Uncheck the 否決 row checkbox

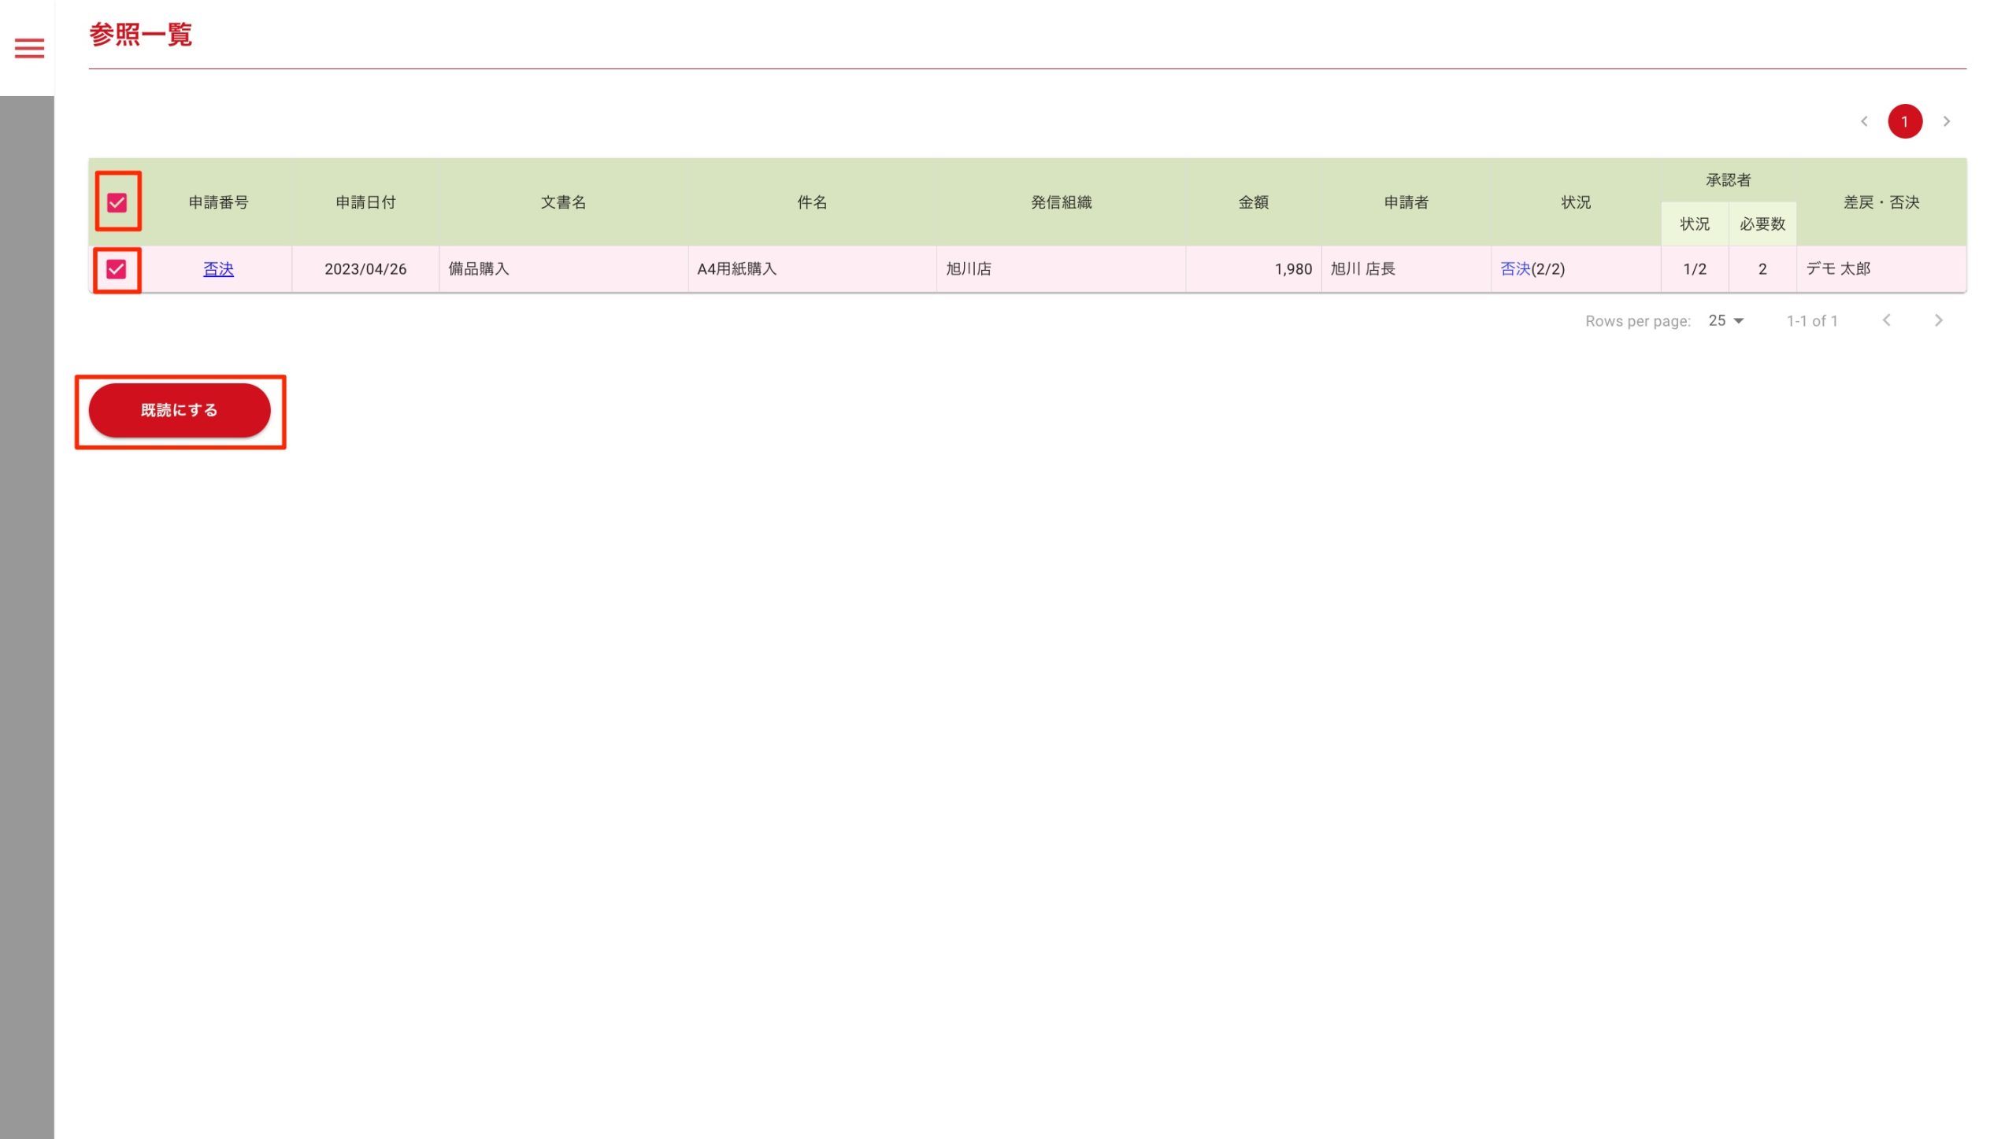coord(117,269)
